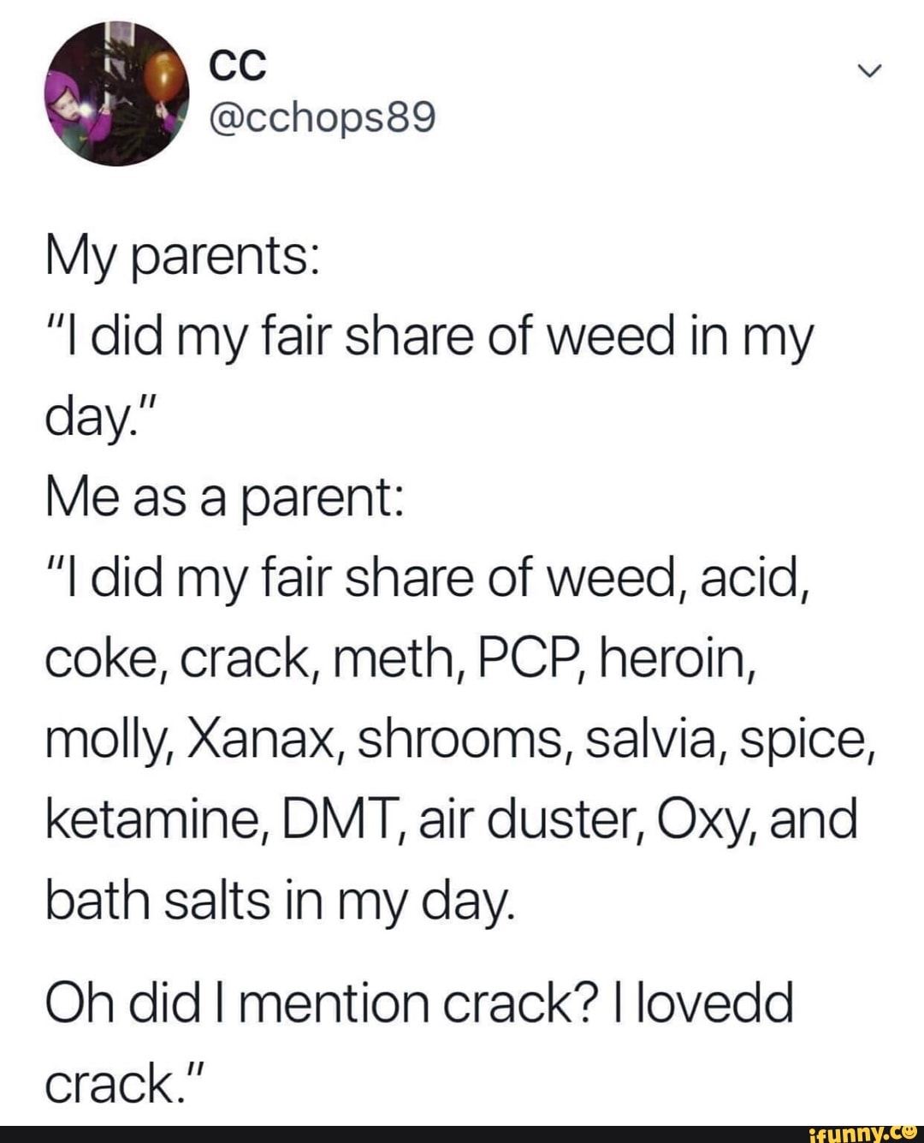Click the word "lovedd" in the tweet
The height and width of the screenshot is (1143, 924).
click(715, 1002)
